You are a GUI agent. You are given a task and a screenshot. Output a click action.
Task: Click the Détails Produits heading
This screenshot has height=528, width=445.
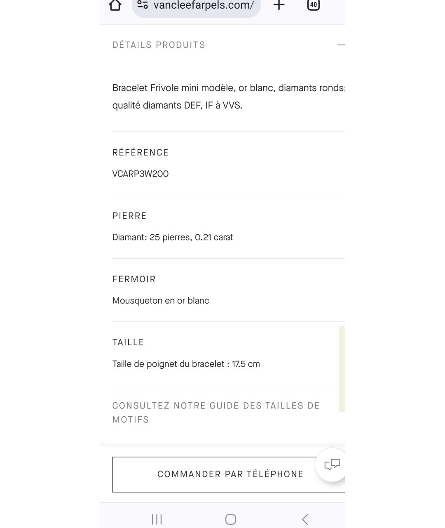pyautogui.click(x=159, y=45)
